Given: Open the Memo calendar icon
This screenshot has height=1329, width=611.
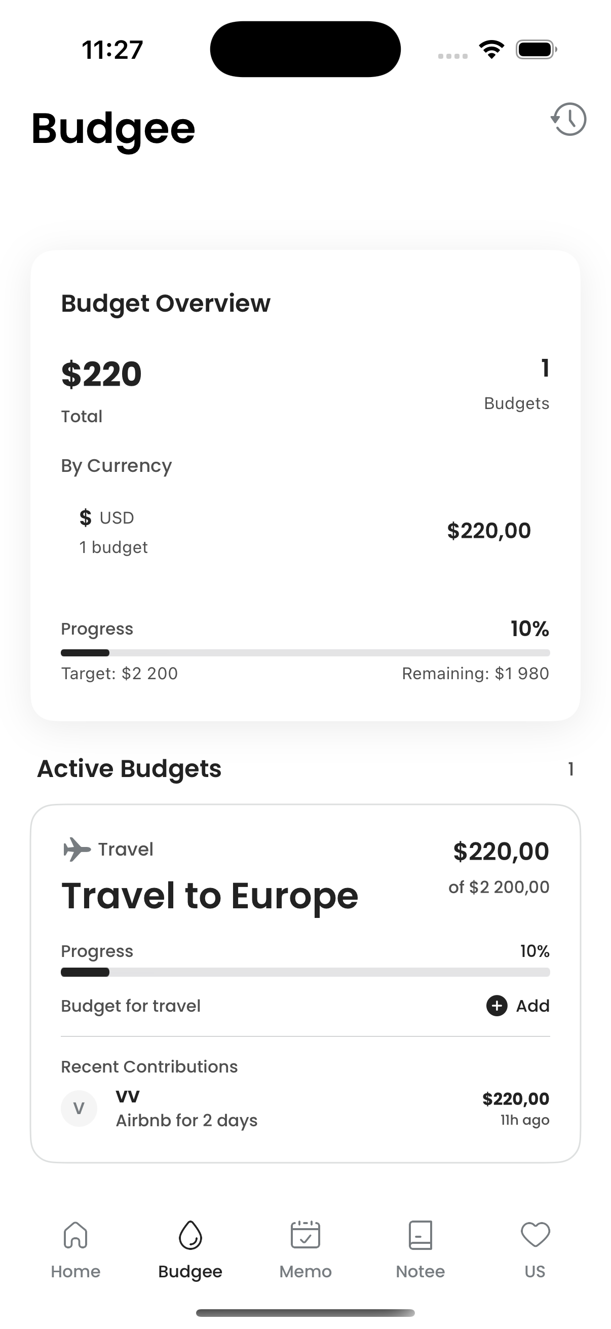Looking at the screenshot, I should click(x=305, y=1235).
